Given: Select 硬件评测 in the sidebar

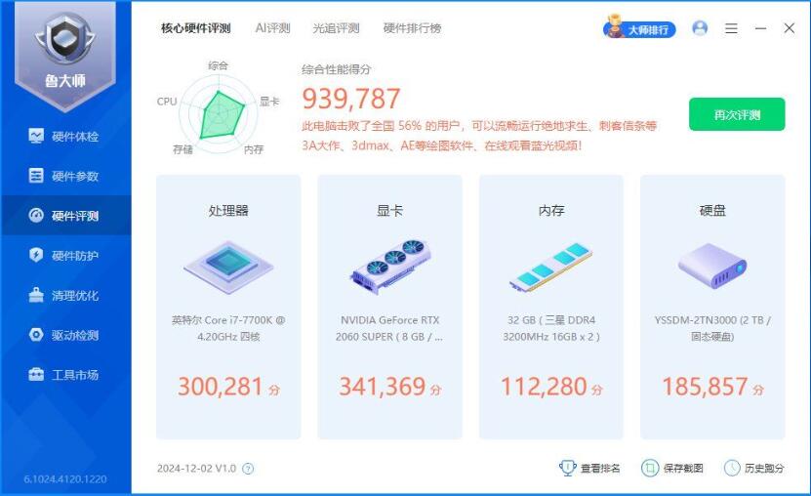Looking at the screenshot, I should click(65, 216).
